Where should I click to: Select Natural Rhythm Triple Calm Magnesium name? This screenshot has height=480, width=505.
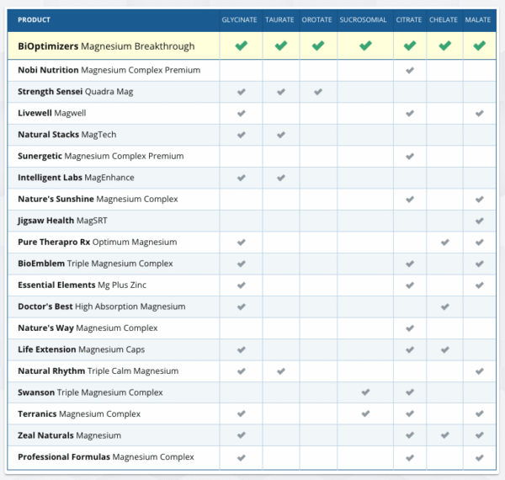pyautogui.click(x=98, y=371)
